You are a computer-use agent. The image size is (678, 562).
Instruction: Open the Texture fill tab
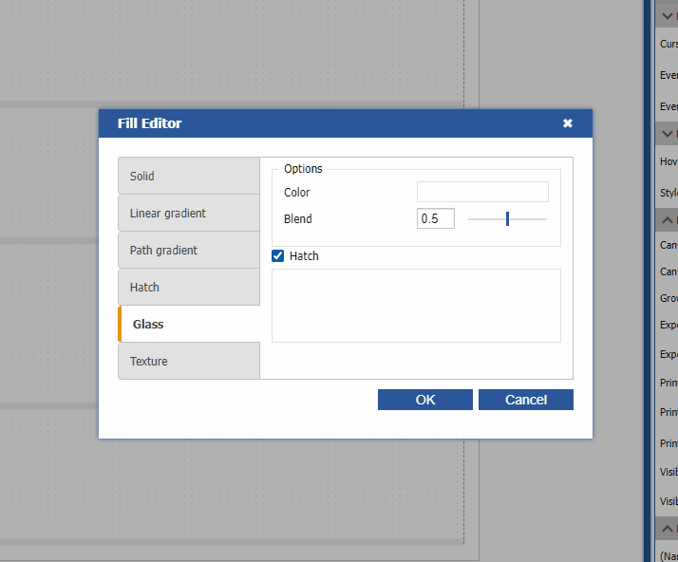pos(188,361)
